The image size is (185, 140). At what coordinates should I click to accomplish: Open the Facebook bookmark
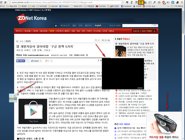pyautogui.click(x=126, y=6)
